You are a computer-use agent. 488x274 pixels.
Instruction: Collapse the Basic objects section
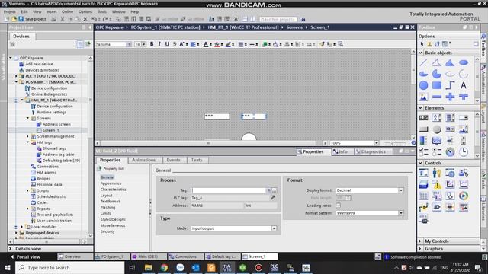click(421, 53)
